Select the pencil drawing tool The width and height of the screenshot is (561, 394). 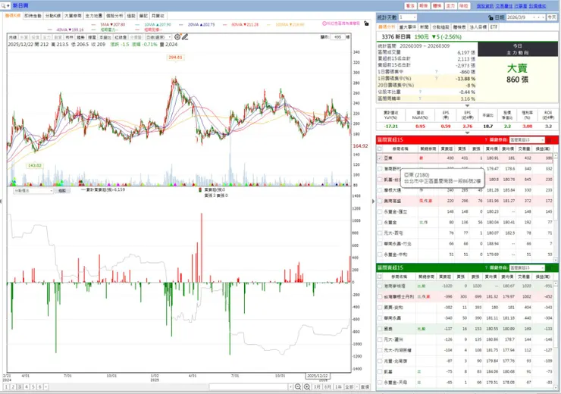tap(185, 37)
